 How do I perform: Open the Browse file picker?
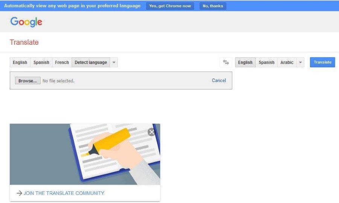point(27,81)
